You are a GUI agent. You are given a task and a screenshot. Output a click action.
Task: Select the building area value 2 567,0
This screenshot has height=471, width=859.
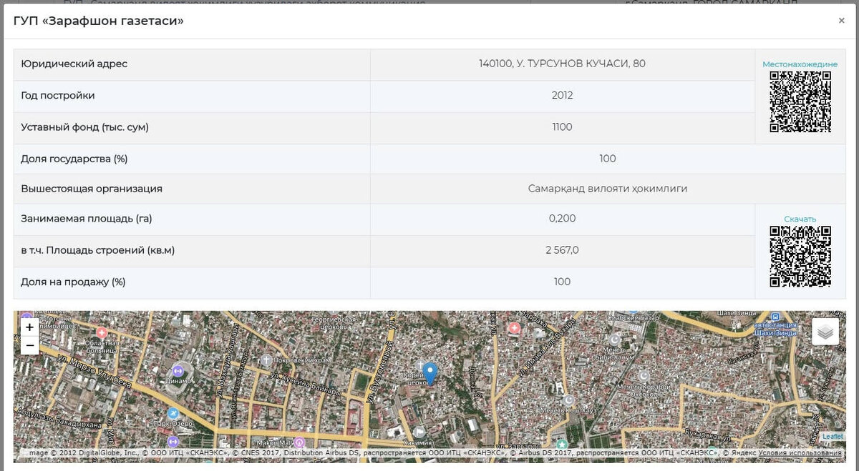(x=562, y=250)
